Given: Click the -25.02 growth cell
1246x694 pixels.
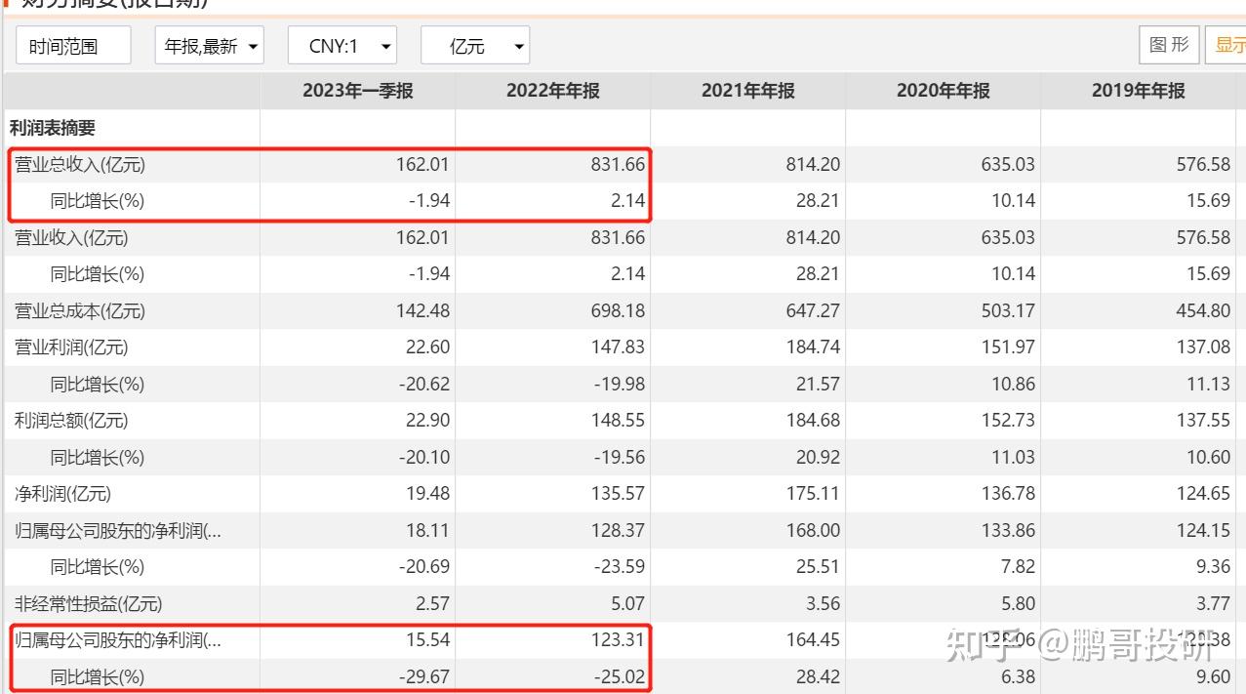Looking at the screenshot, I should (620, 677).
